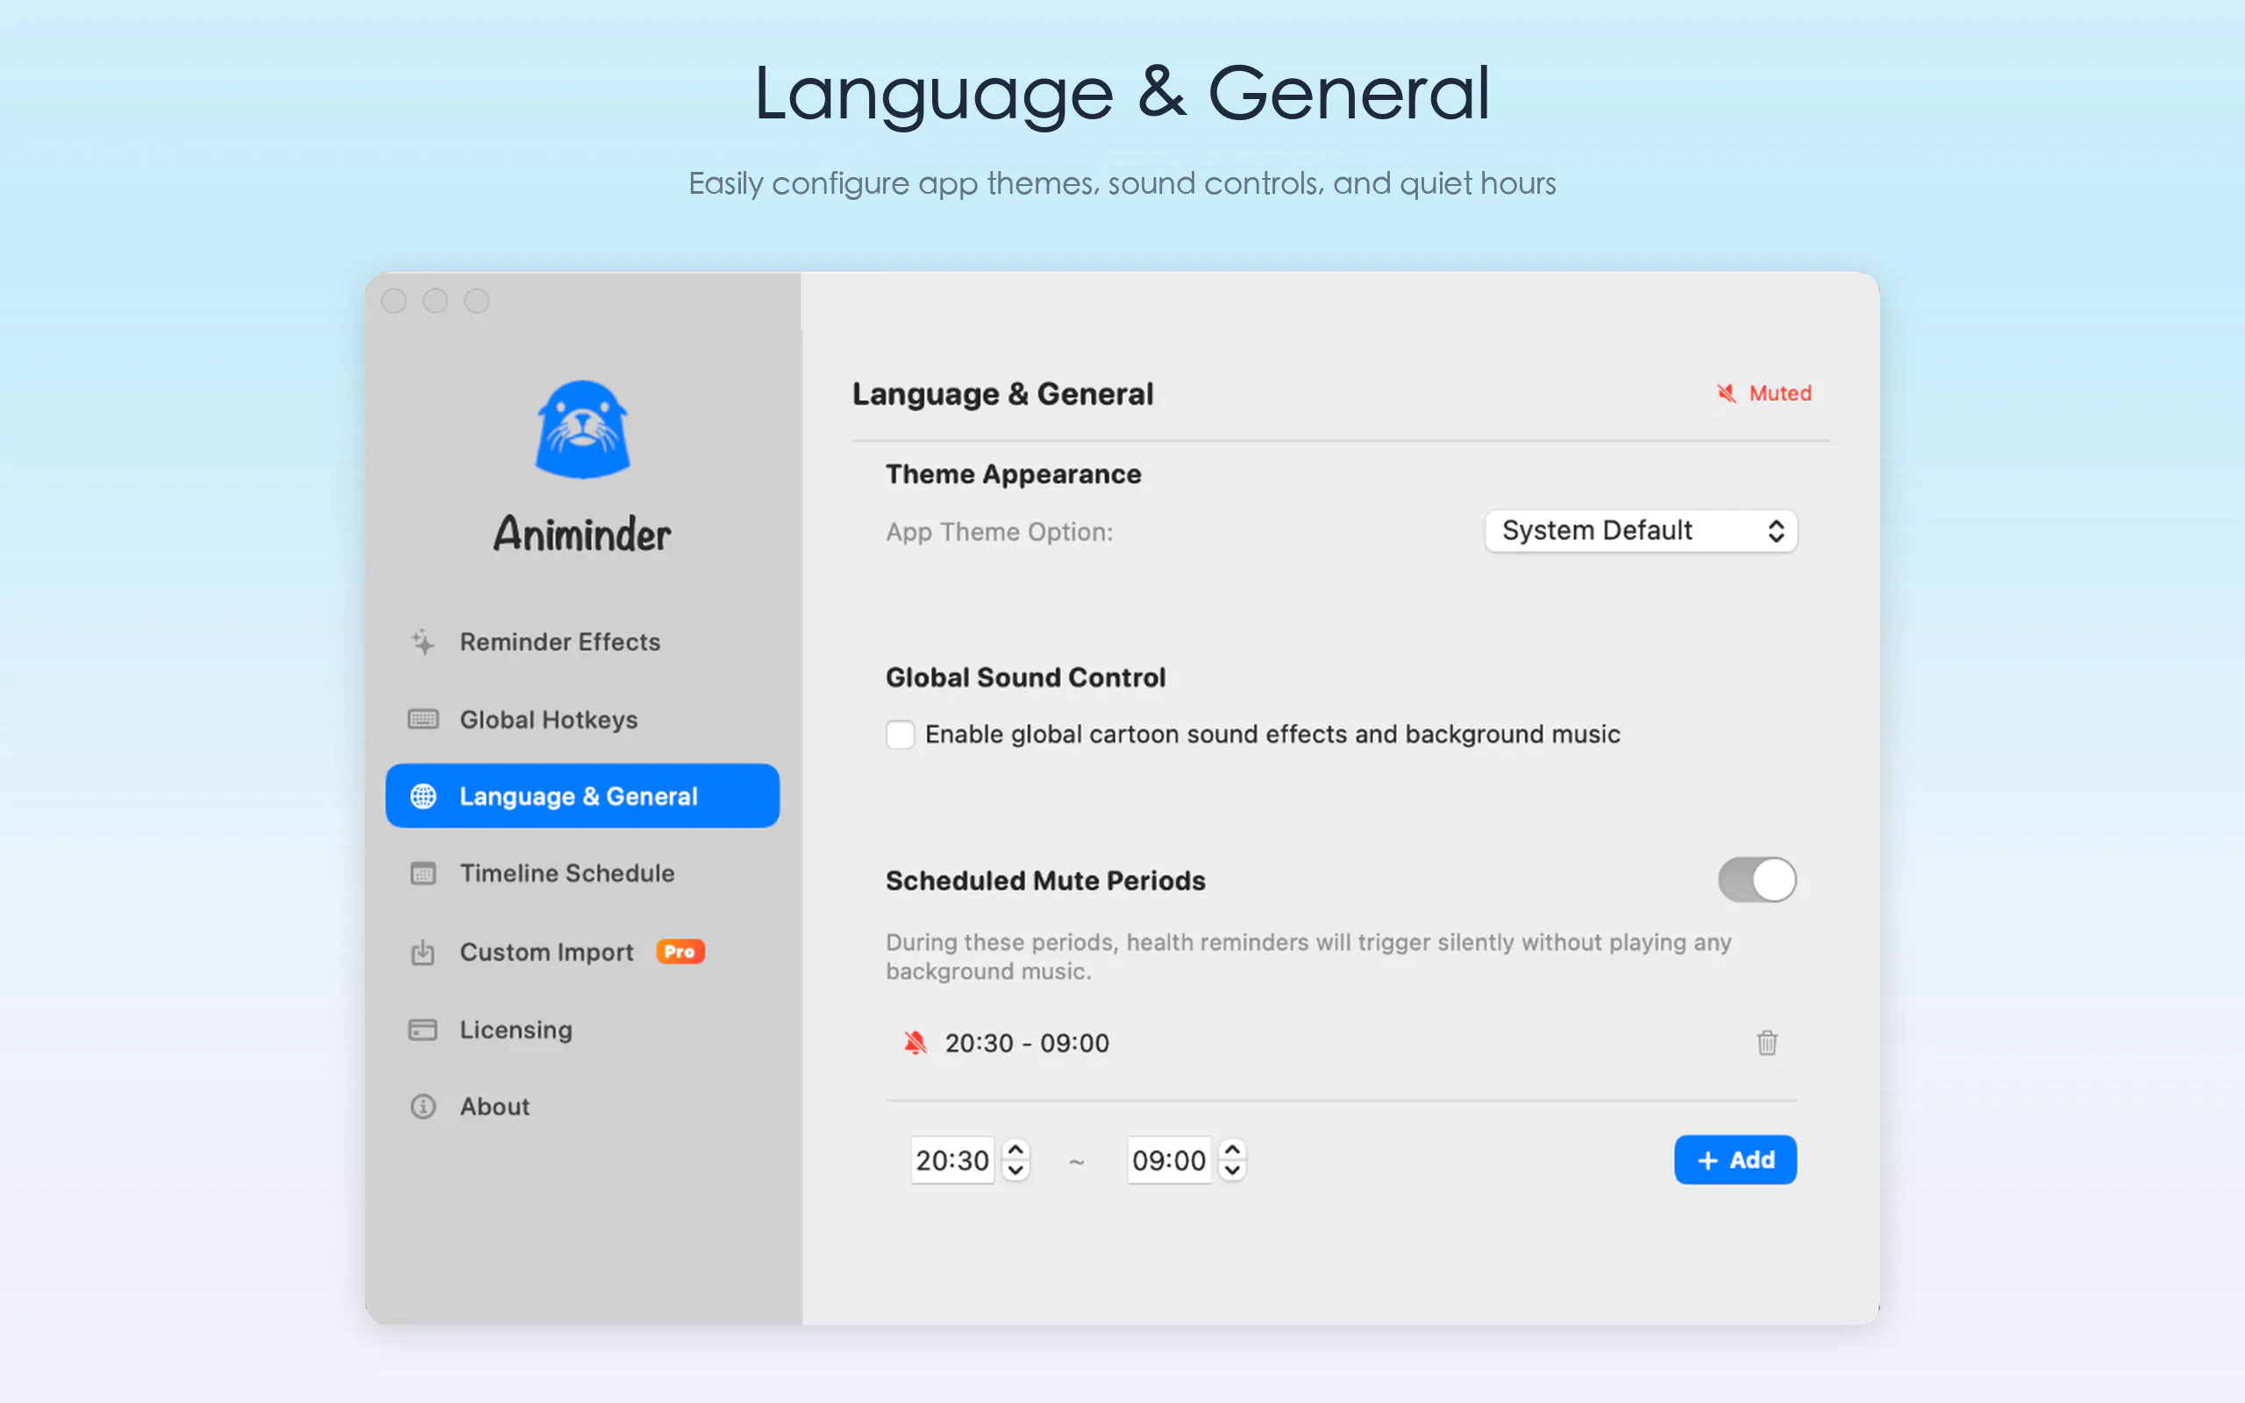Close the Animinder window
The height and width of the screenshot is (1403, 2245).
[394, 301]
